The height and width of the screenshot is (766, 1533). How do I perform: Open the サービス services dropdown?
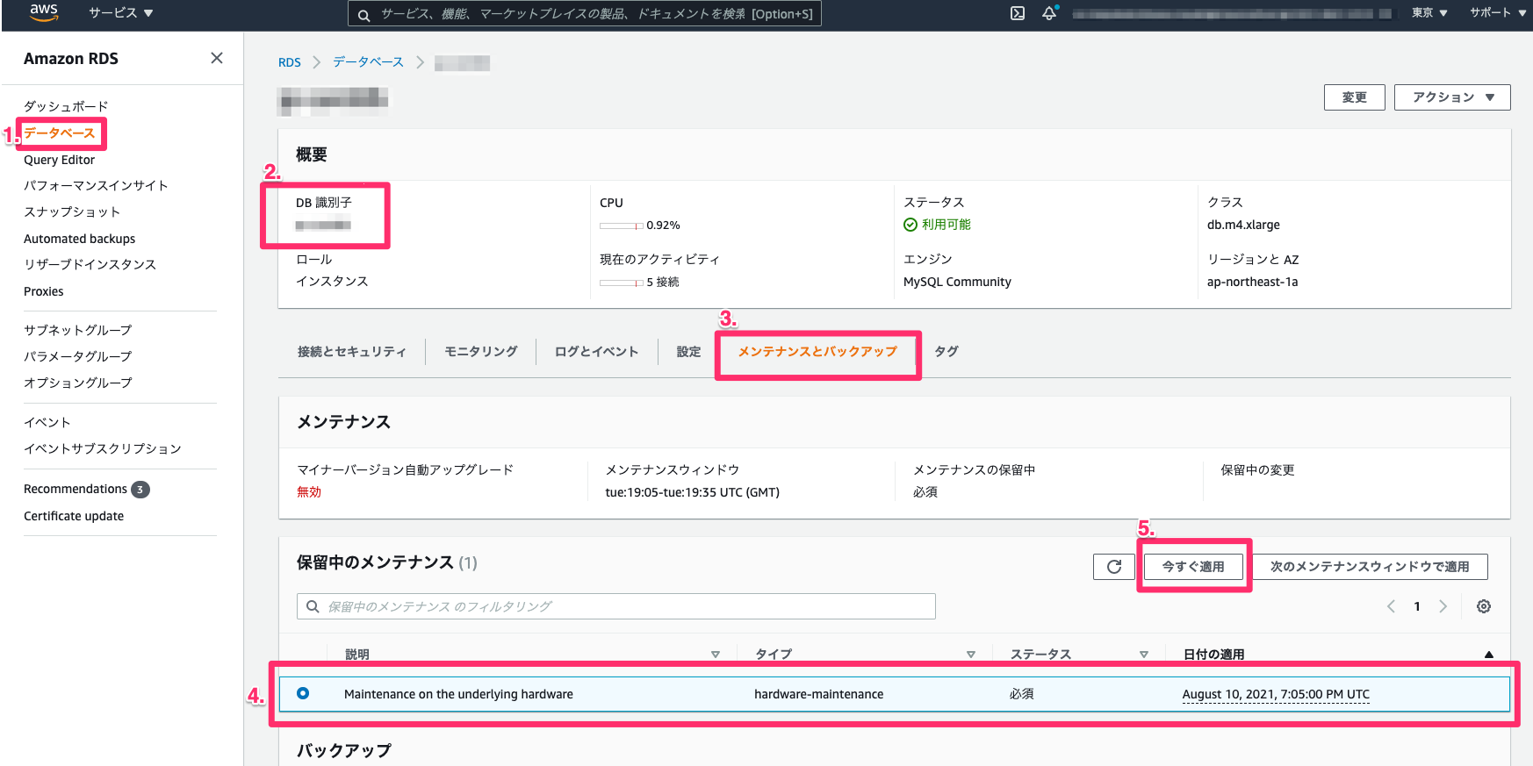[x=121, y=13]
